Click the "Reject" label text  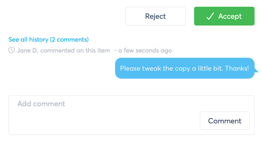156,16
